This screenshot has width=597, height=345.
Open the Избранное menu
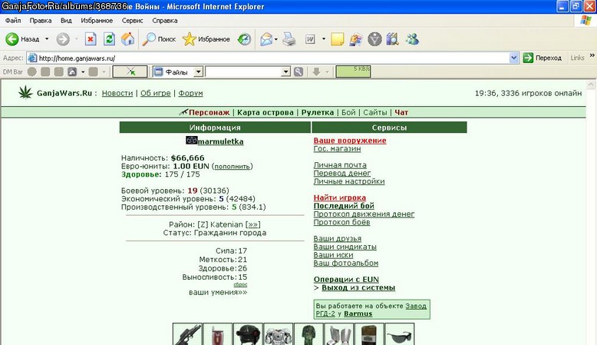(97, 21)
